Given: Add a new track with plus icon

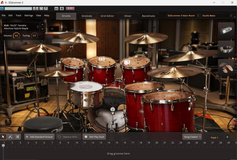Looking at the screenshot, I should point(227,137).
